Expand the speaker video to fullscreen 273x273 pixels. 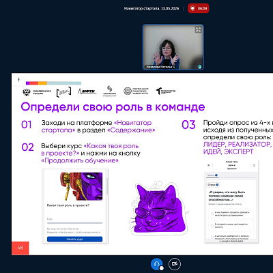tap(199, 29)
